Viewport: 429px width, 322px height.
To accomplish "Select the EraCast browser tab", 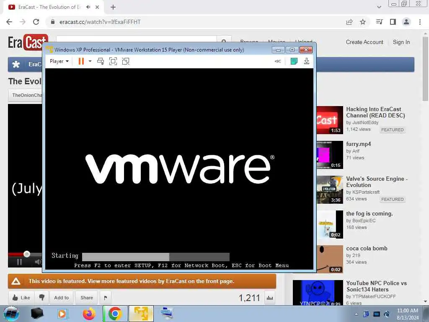I will click(53, 7).
